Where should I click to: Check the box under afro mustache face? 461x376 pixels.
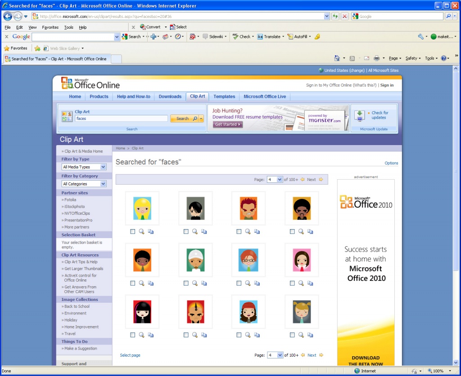[292, 231]
